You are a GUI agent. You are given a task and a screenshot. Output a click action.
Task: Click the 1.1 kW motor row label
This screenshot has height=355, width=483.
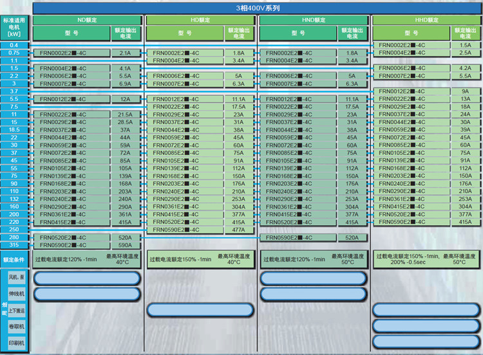pyautogui.click(x=14, y=60)
